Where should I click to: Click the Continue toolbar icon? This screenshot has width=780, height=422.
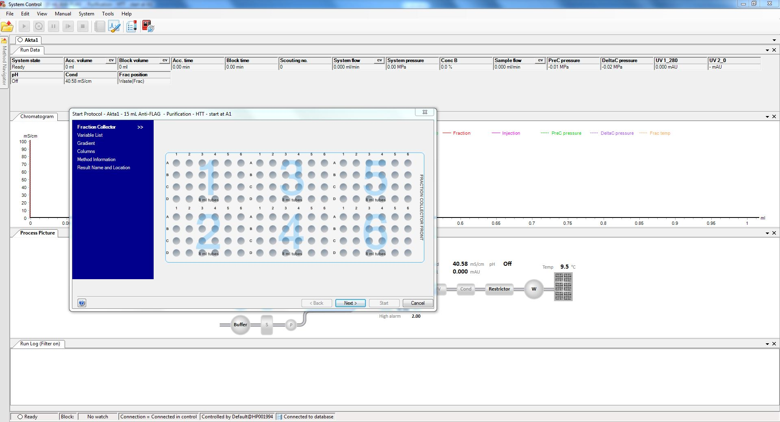click(x=68, y=27)
